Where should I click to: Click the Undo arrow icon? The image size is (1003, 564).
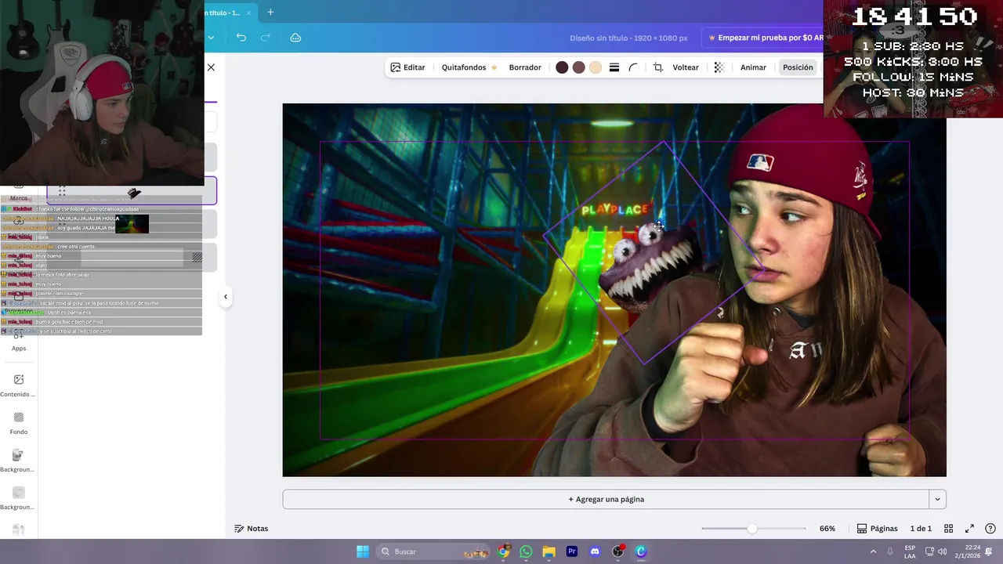[241, 38]
